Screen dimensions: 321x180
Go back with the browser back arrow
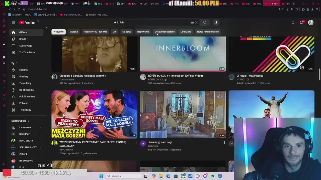tap(10, 9)
